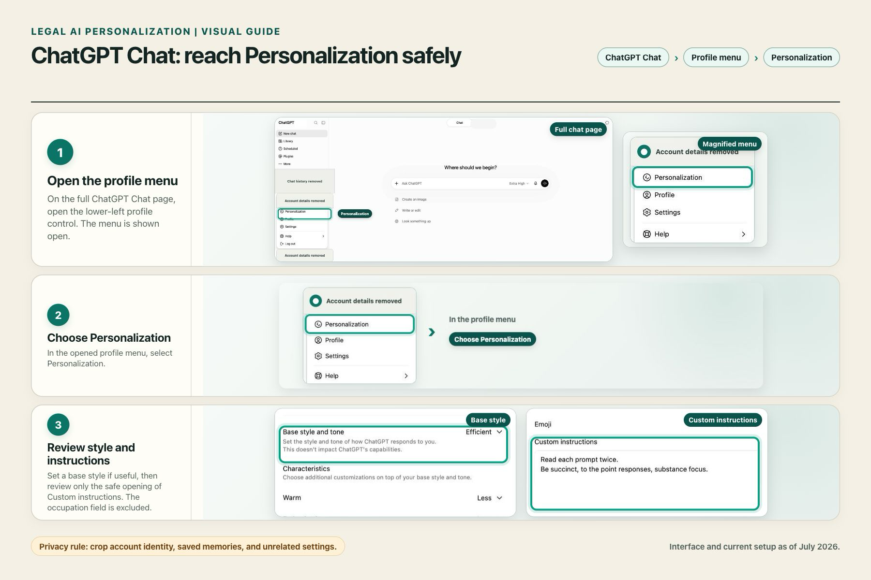
Task: Open Help in the magnified menu
Action: (x=656, y=234)
